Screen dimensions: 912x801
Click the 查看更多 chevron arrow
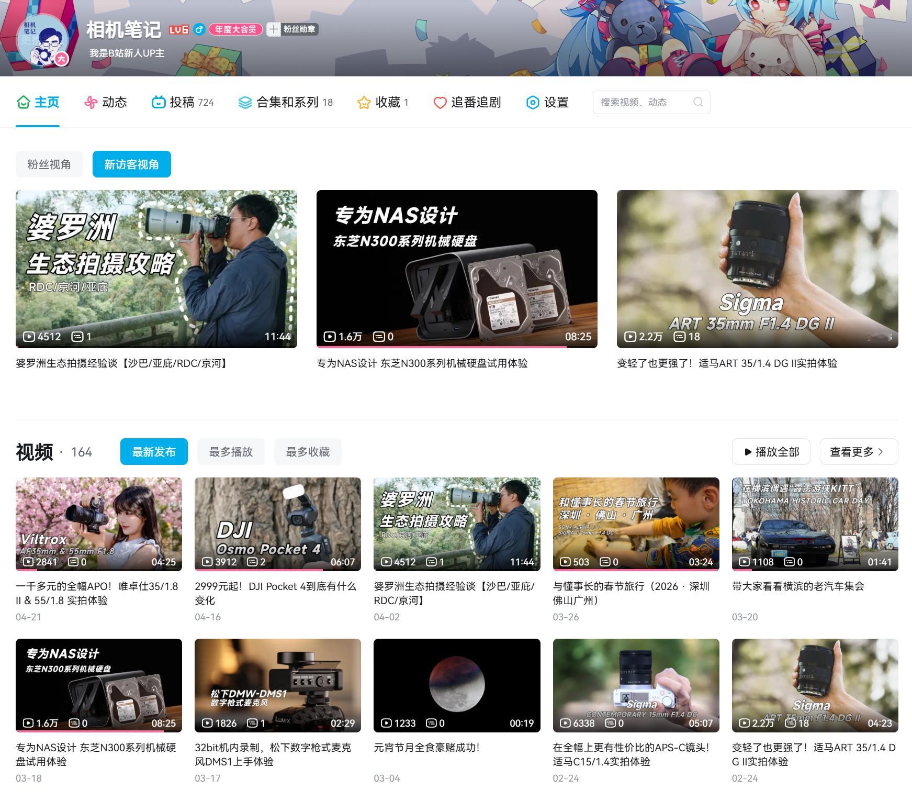[x=881, y=452]
